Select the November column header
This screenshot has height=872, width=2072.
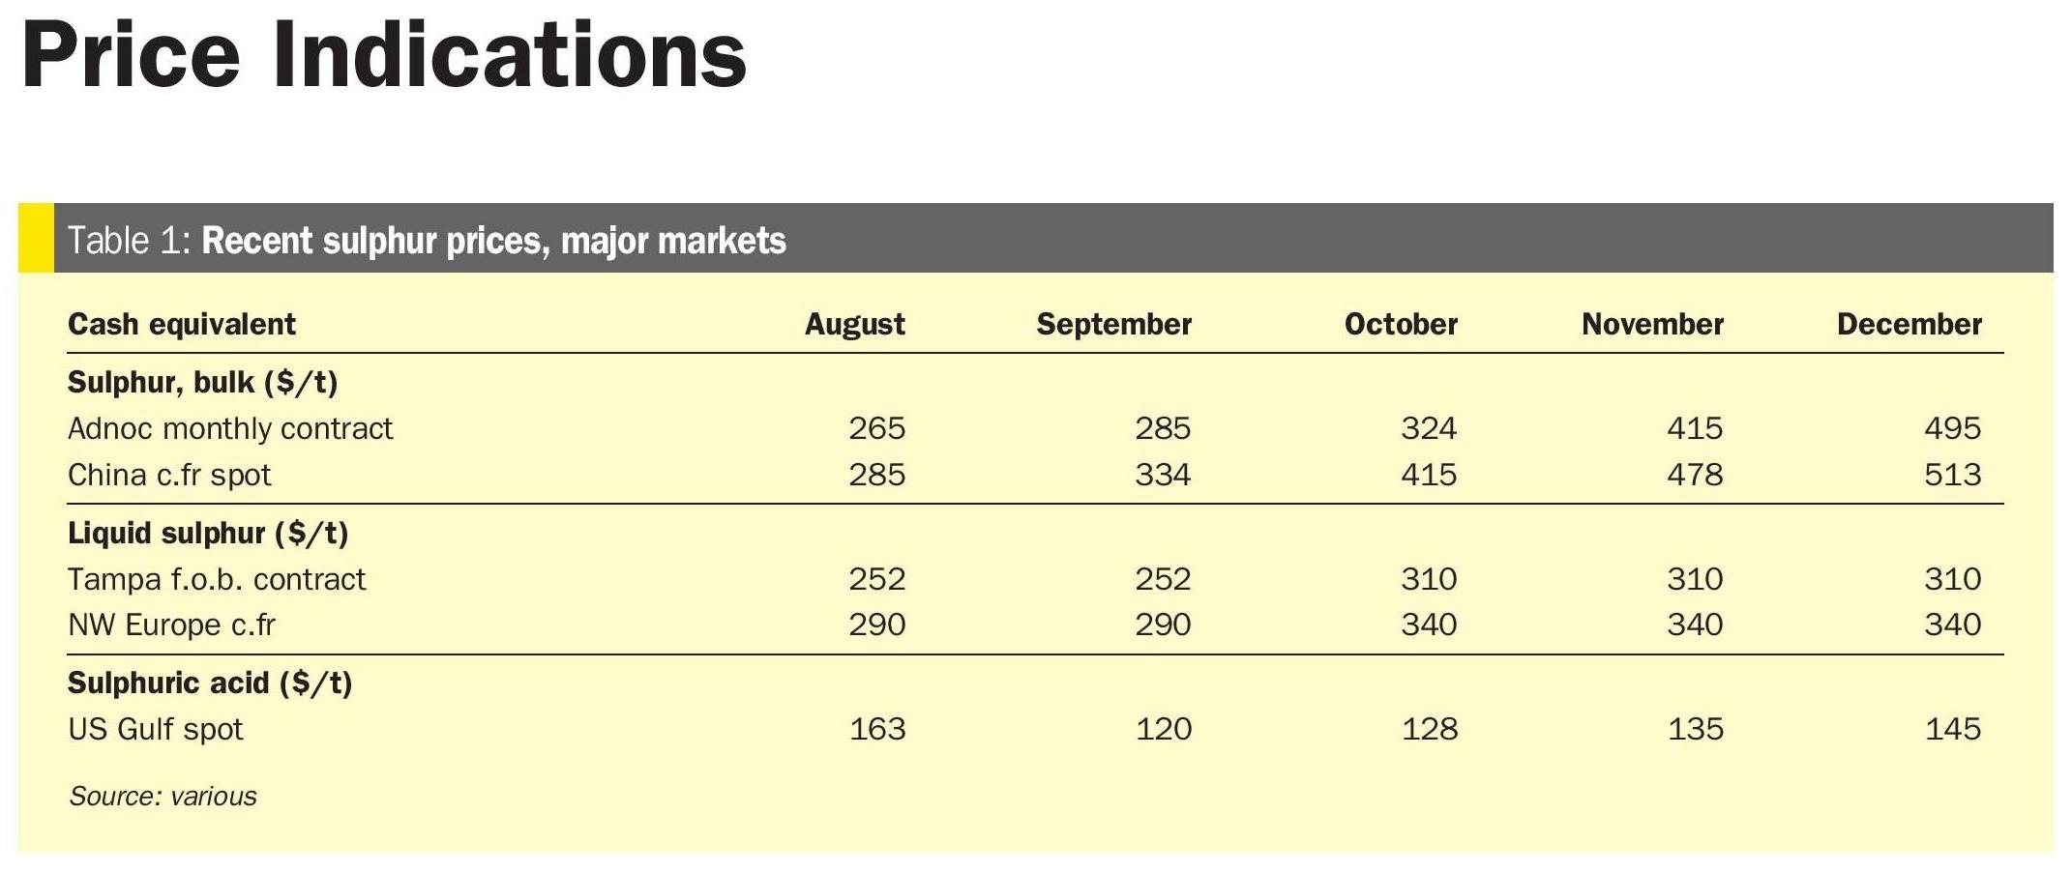point(1652,325)
